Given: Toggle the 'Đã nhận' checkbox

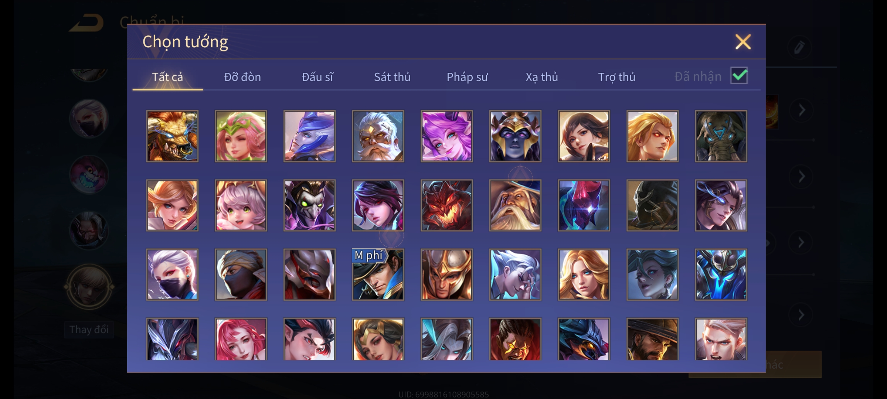Looking at the screenshot, I should pyautogui.click(x=739, y=76).
